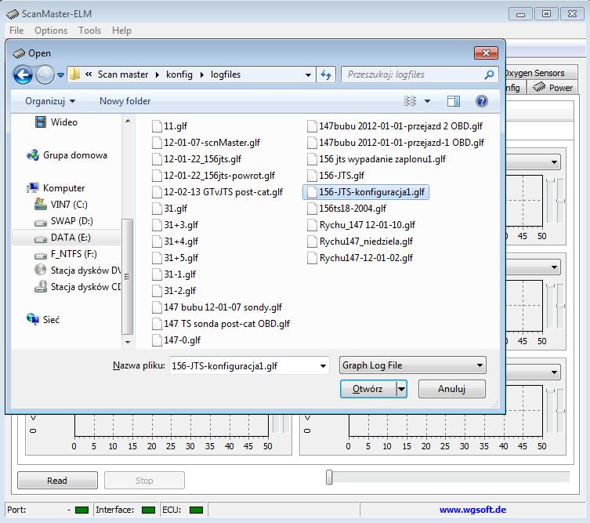The width and height of the screenshot is (590, 523).
Task: Click the change view icon in toolbar
Action: (410, 101)
